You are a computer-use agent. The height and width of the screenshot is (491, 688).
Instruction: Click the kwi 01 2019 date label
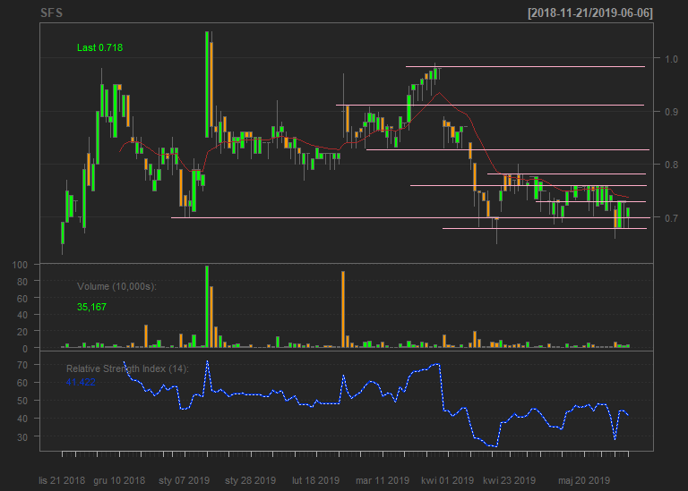coord(447,480)
